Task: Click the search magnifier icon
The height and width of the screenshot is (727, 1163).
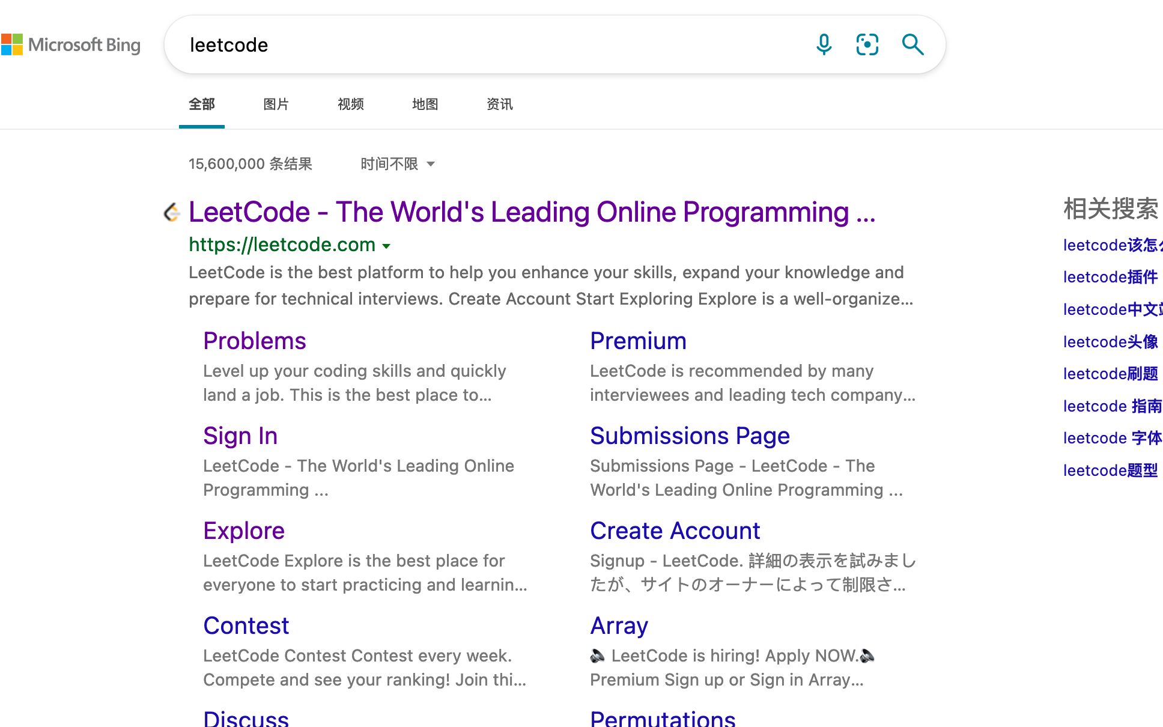Action: tap(912, 44)
